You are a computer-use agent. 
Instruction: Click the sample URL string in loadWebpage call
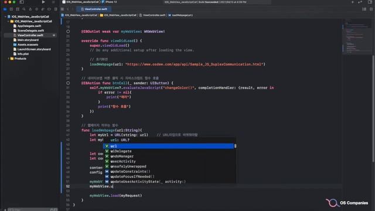(x=195, y=64)
